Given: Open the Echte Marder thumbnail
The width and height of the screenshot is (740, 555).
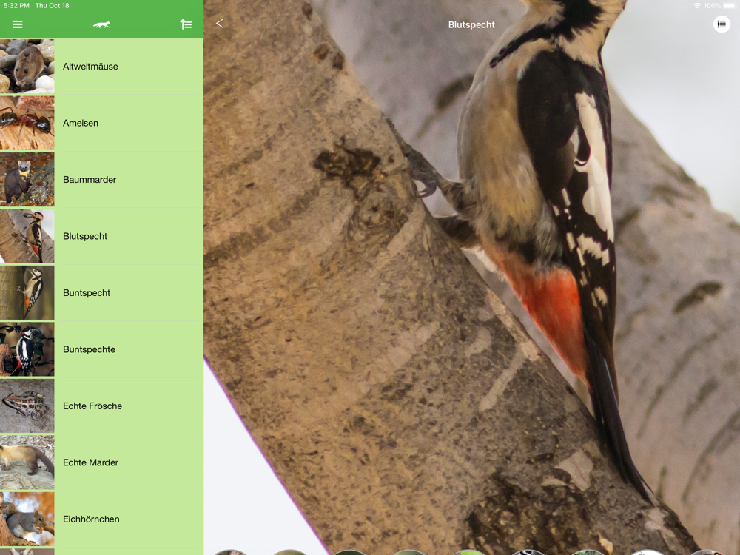Looking at the screenshot, I should (x=27, y=462).
